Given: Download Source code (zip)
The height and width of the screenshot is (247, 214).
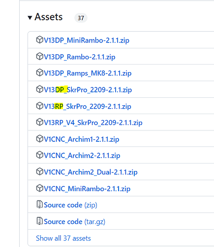Looking at the screenshot, I should pos(70,205).
